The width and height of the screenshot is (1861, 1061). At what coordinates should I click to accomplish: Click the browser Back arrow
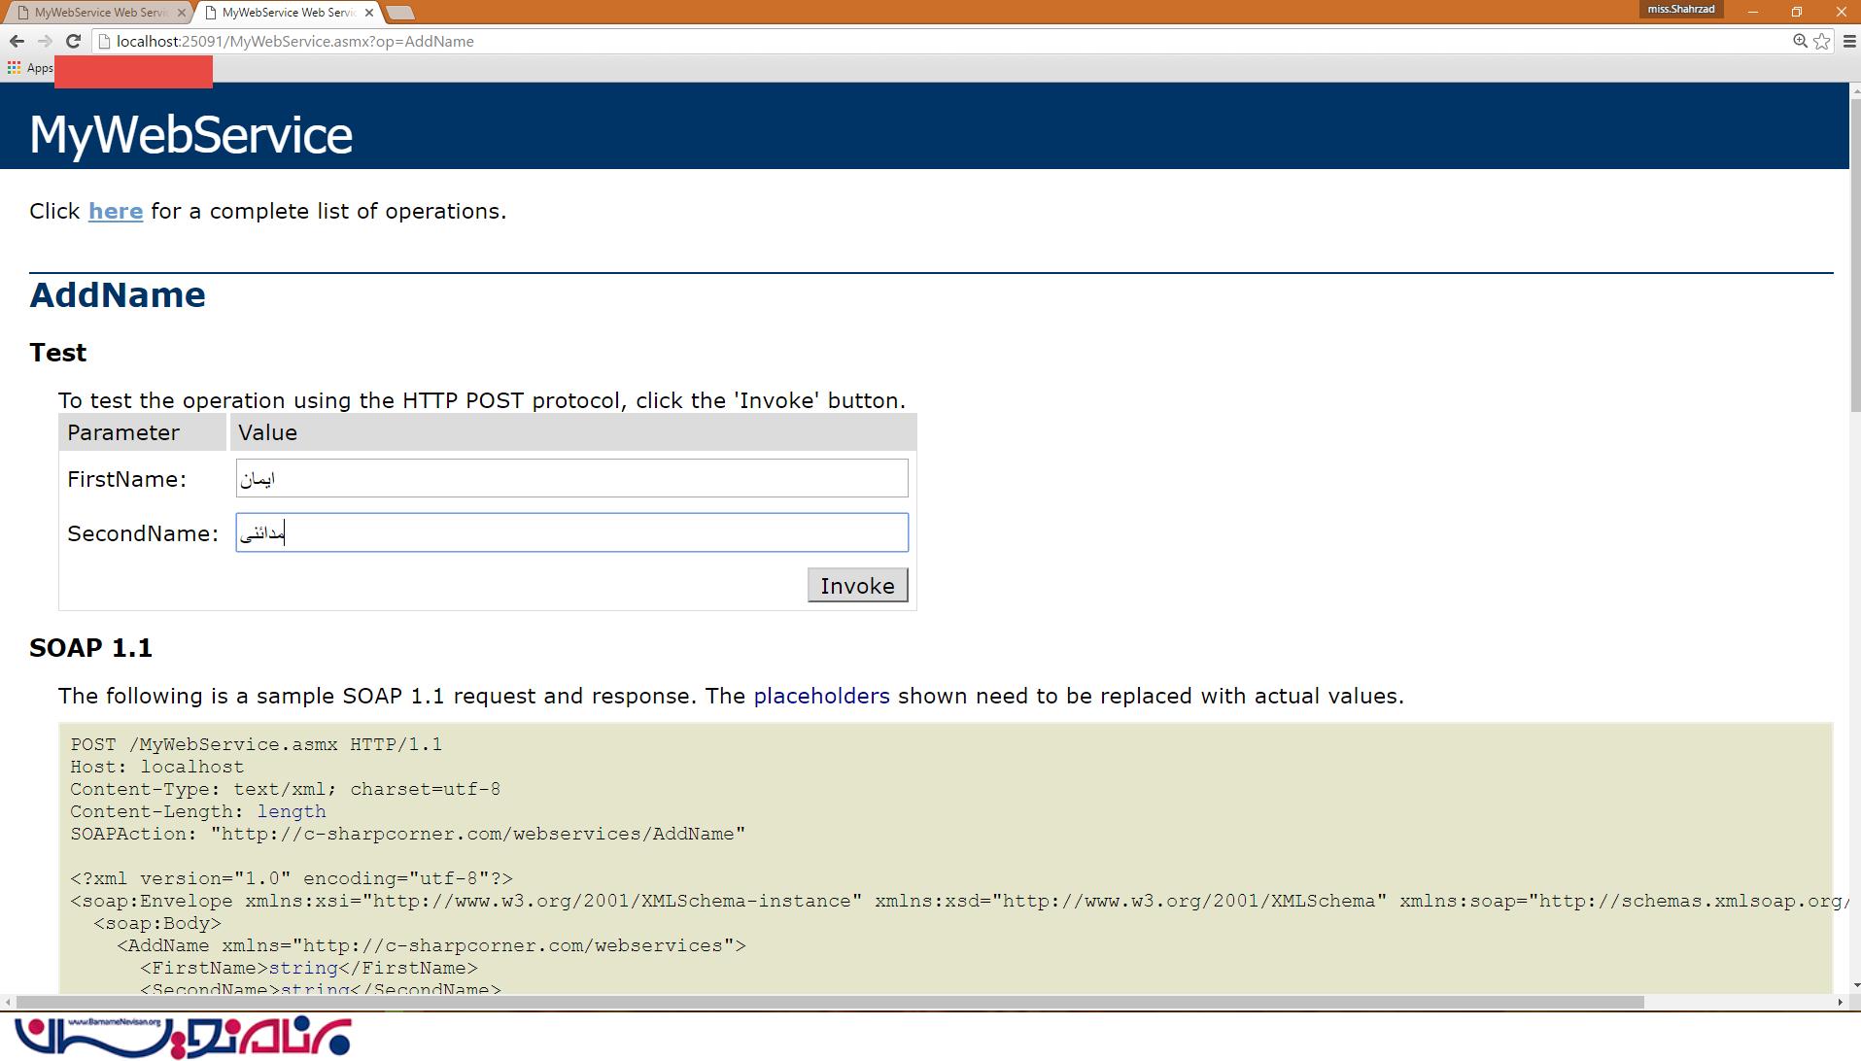17,41
